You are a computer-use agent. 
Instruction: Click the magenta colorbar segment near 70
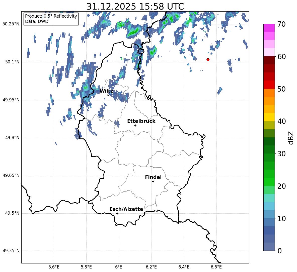(269, 28)
